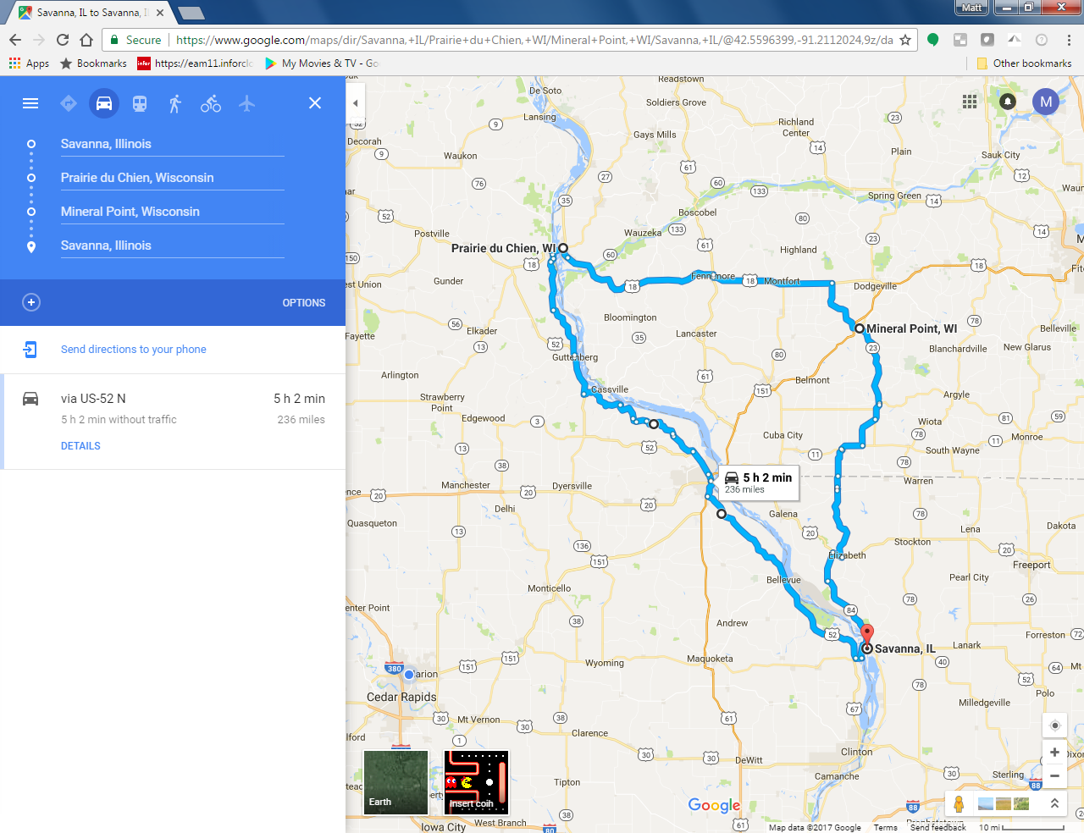
Task: Choose the cycling travel mode icon
Action: [211, 103]
